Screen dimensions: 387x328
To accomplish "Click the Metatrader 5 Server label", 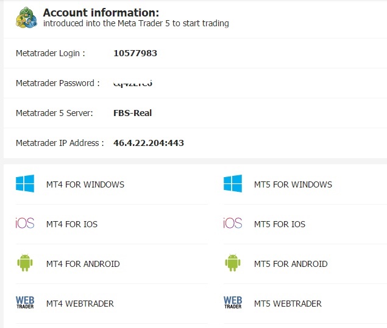I will click(54, 113).
